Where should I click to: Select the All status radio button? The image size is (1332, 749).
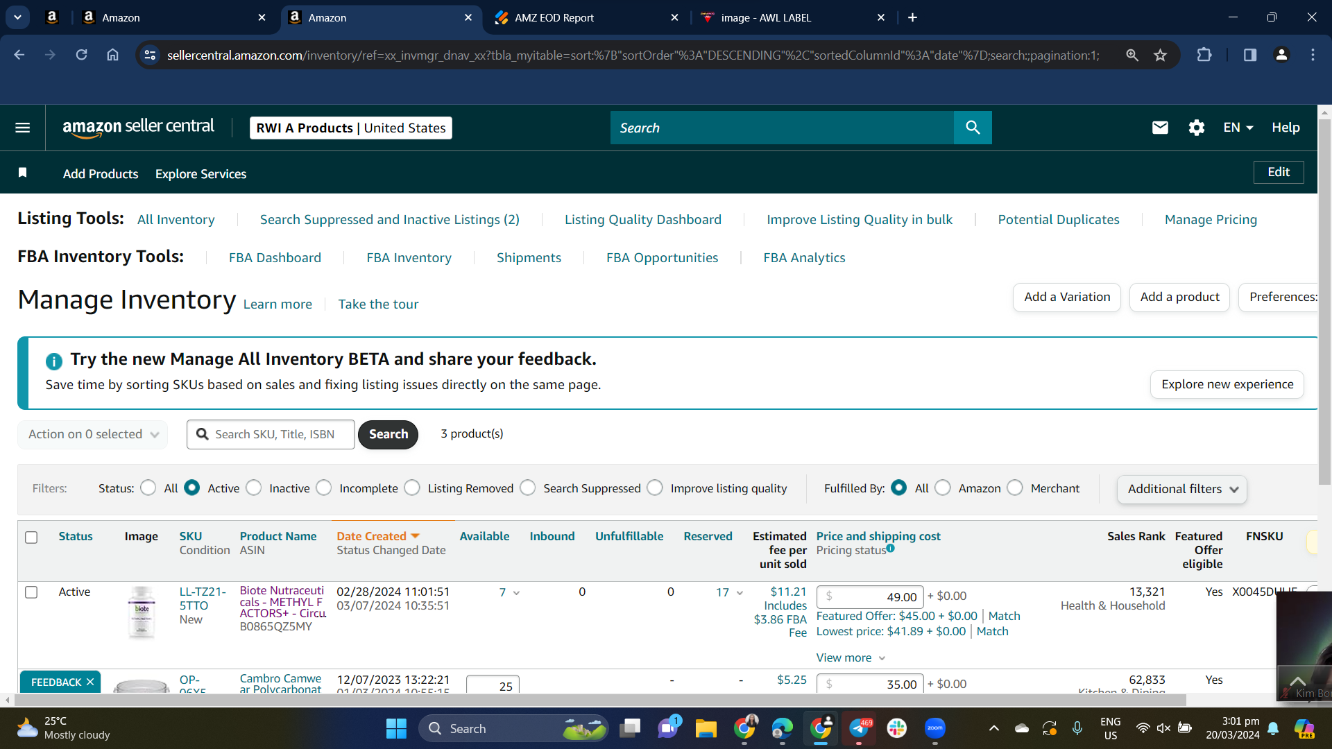click(x=148, y=488)
